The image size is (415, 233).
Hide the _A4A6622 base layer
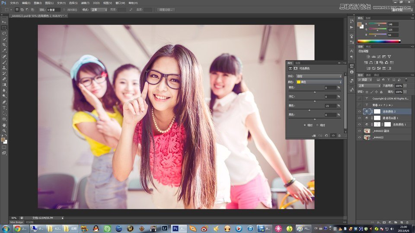359,137
